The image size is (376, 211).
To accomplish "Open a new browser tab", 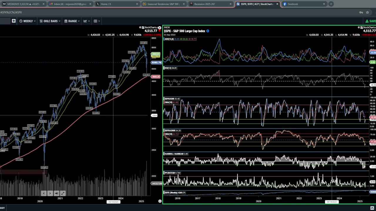I will (331, 4).
